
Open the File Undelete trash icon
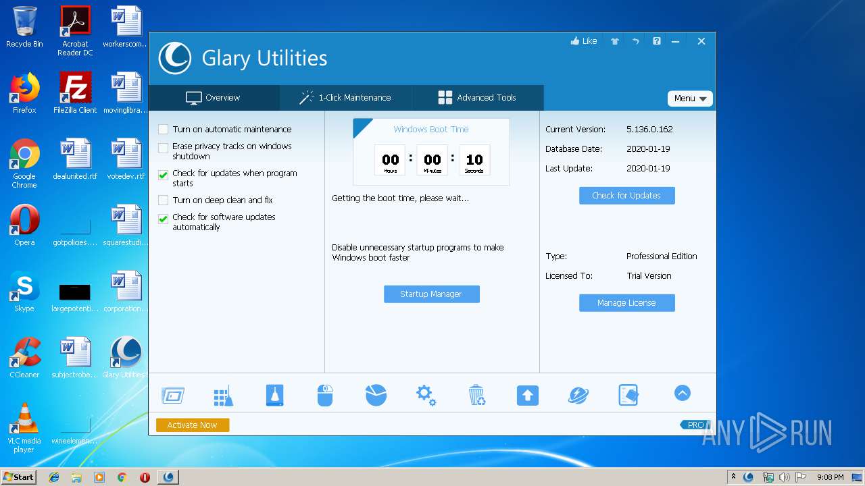click(476, 395)
